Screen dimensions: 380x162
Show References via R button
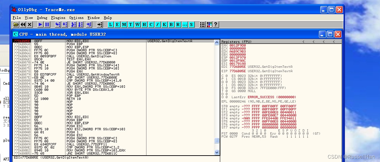click(x=178, y=25)
